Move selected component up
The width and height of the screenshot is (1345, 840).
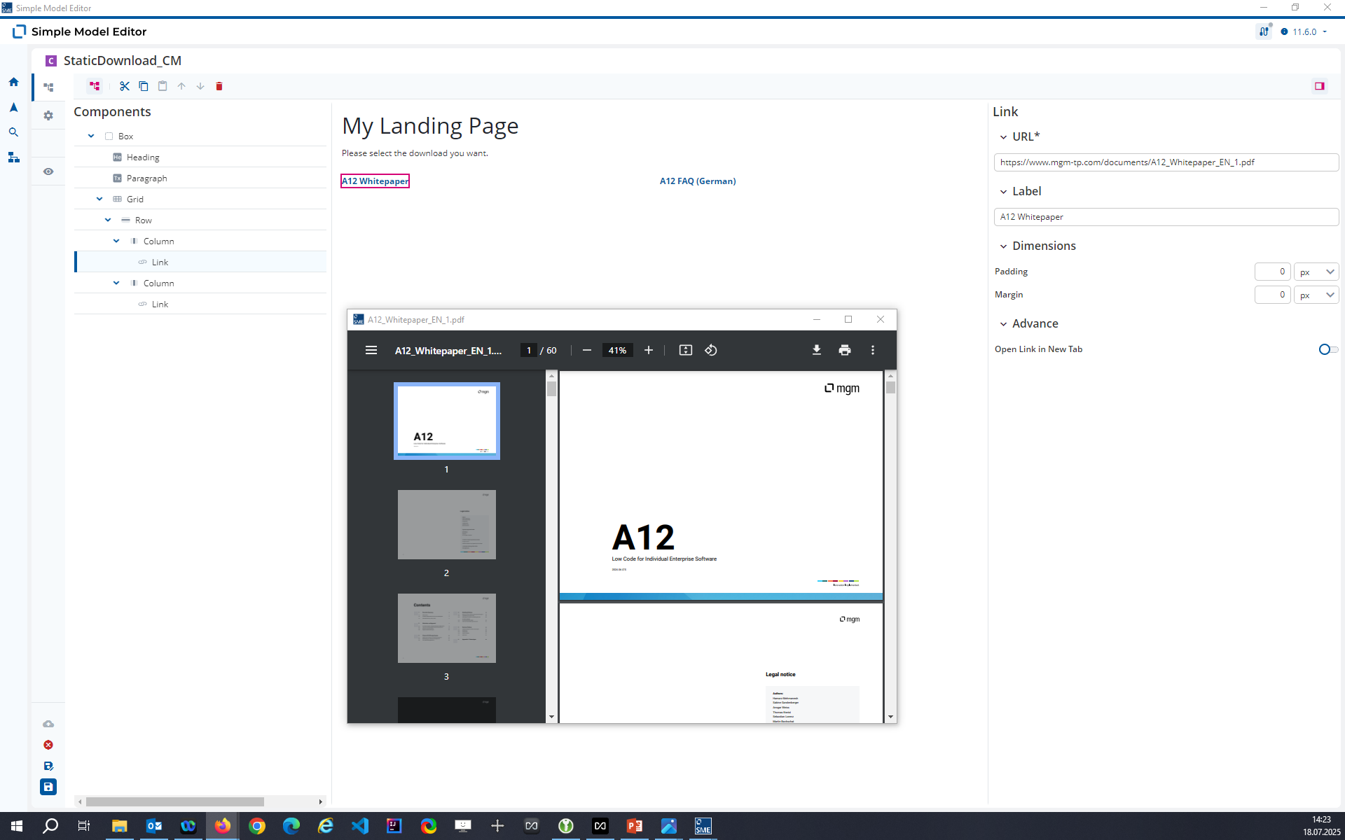[181, 86]
